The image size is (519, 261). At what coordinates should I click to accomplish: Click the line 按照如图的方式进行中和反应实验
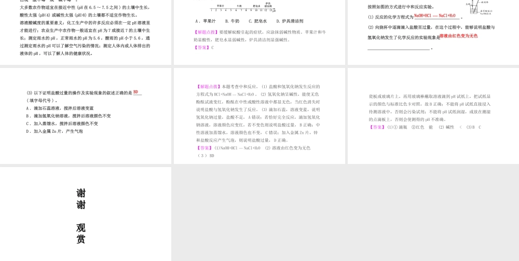pos(401,7)
